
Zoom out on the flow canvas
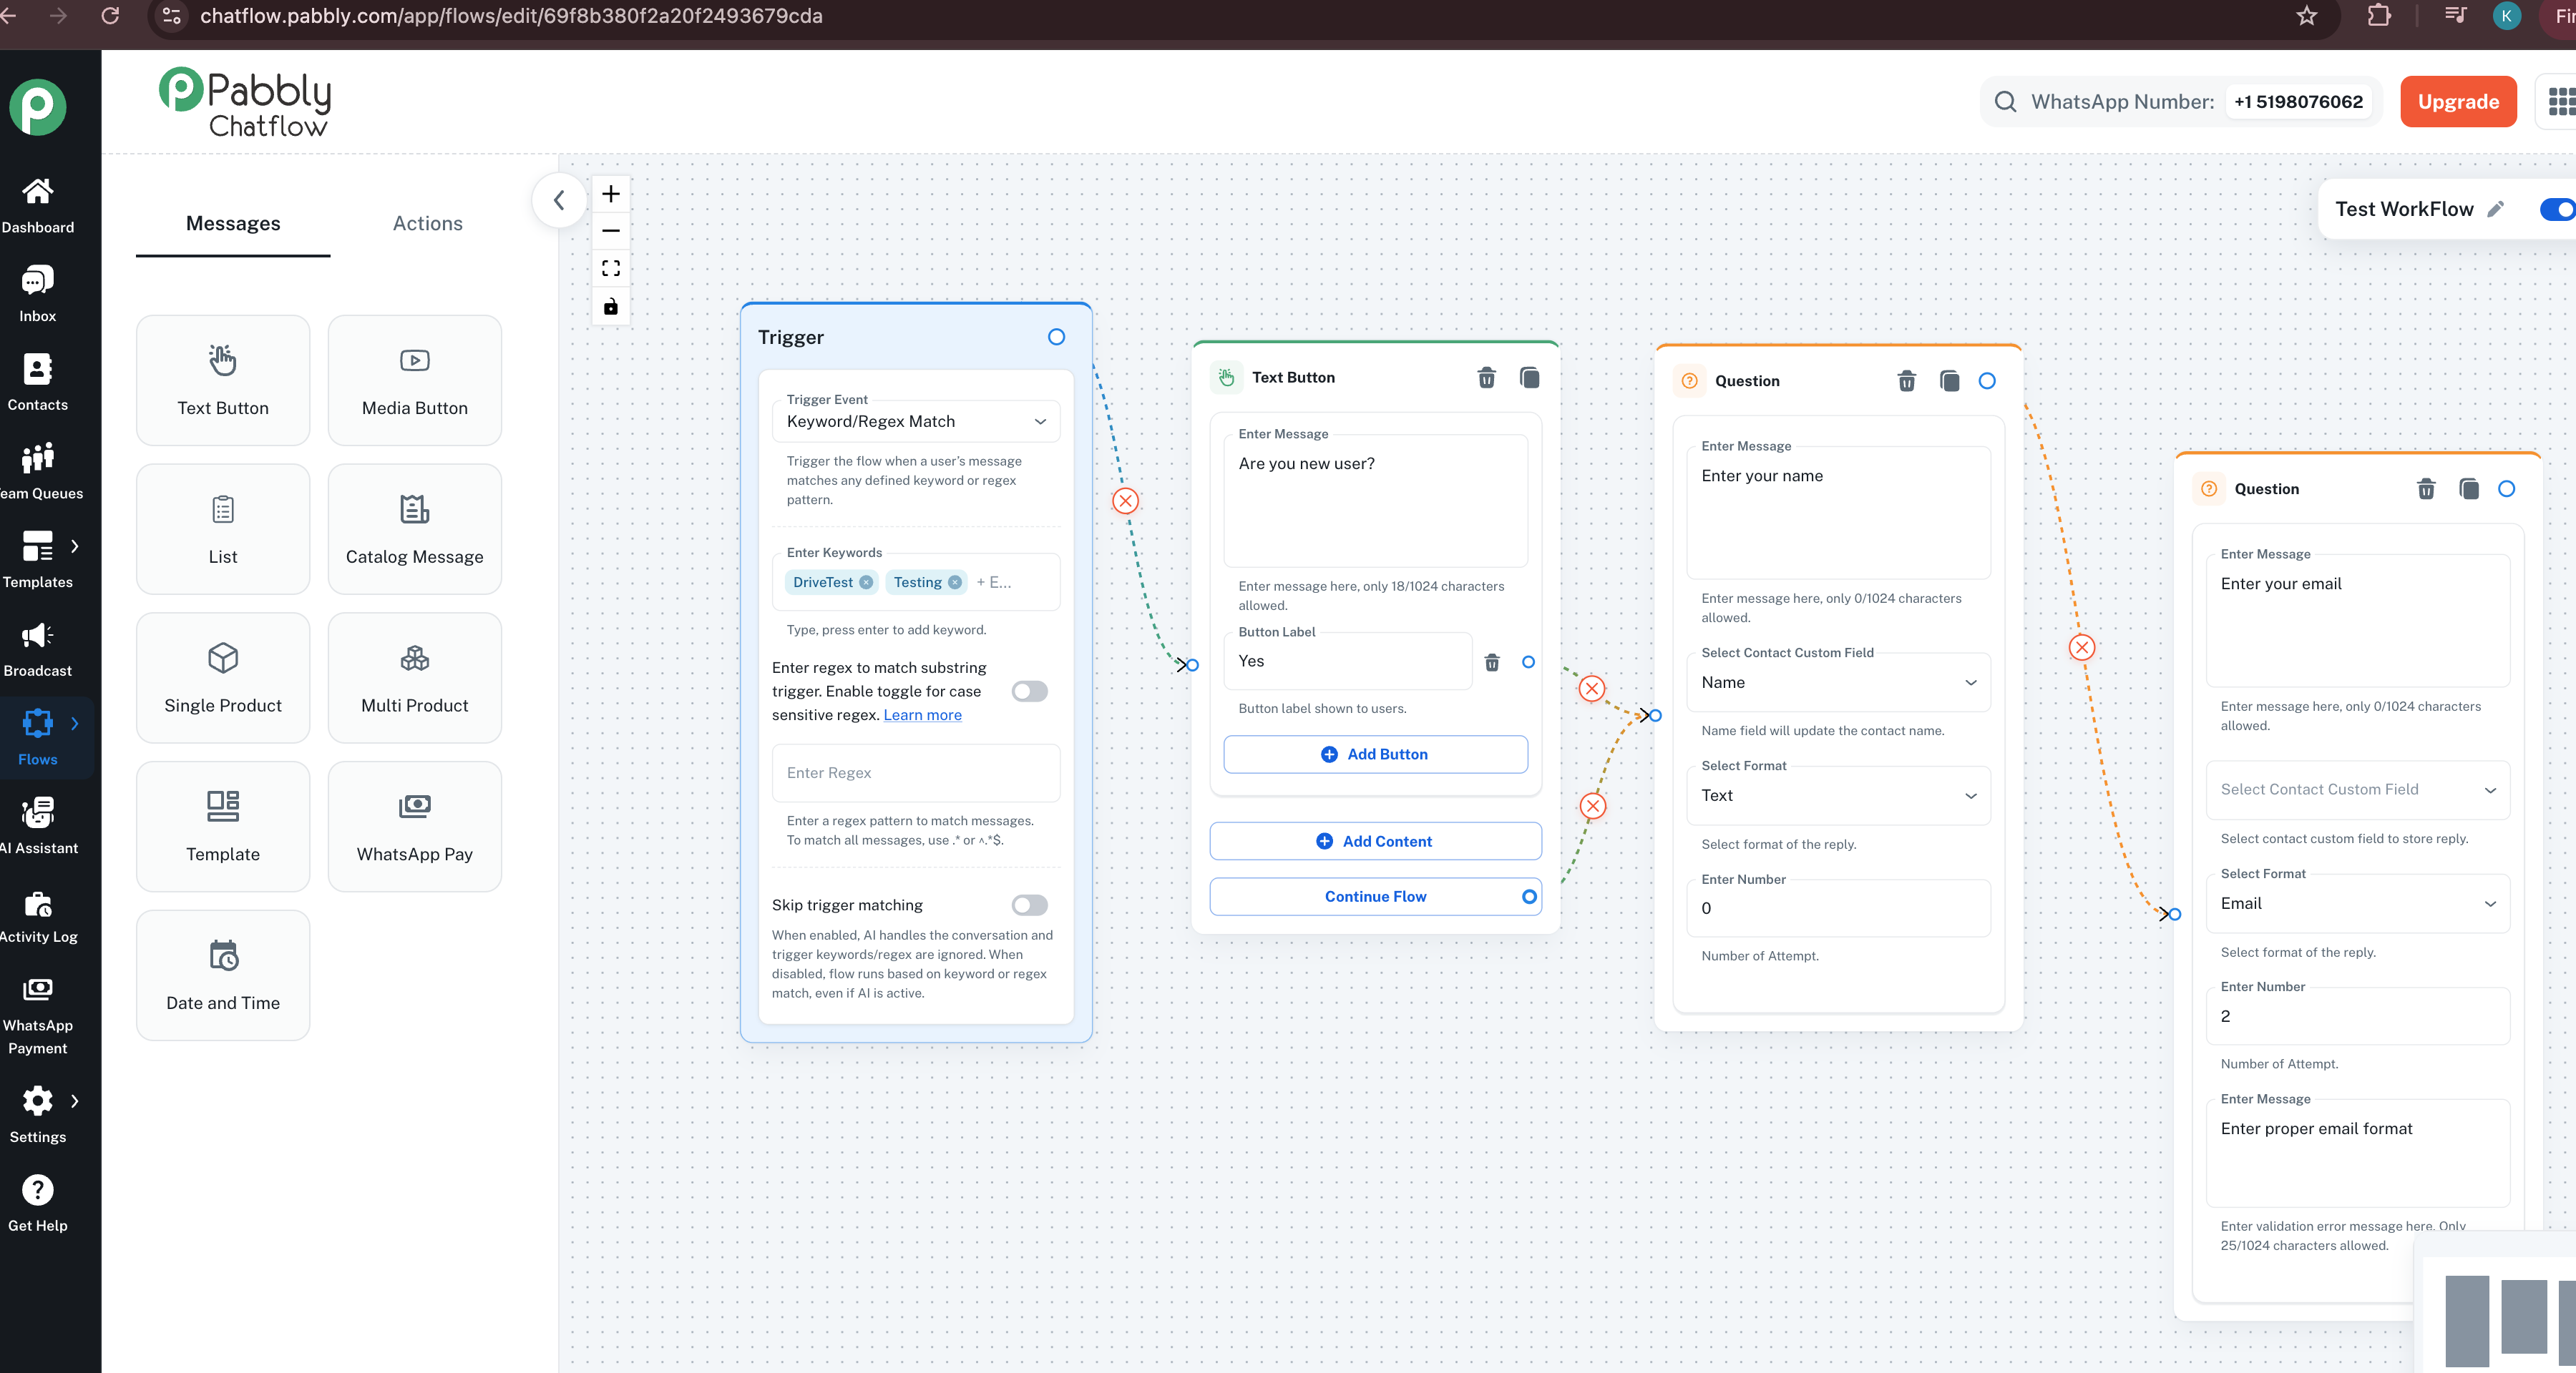(611, 231)
